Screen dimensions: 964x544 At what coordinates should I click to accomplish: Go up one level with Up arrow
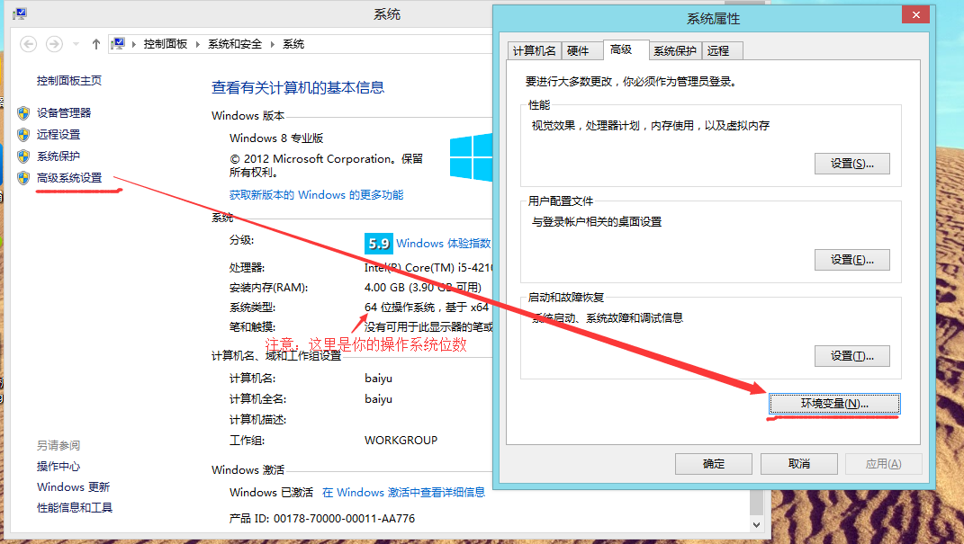coord(96,44)
